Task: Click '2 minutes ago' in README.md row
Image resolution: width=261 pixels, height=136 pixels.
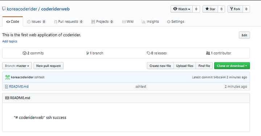Action: (236, 87)
